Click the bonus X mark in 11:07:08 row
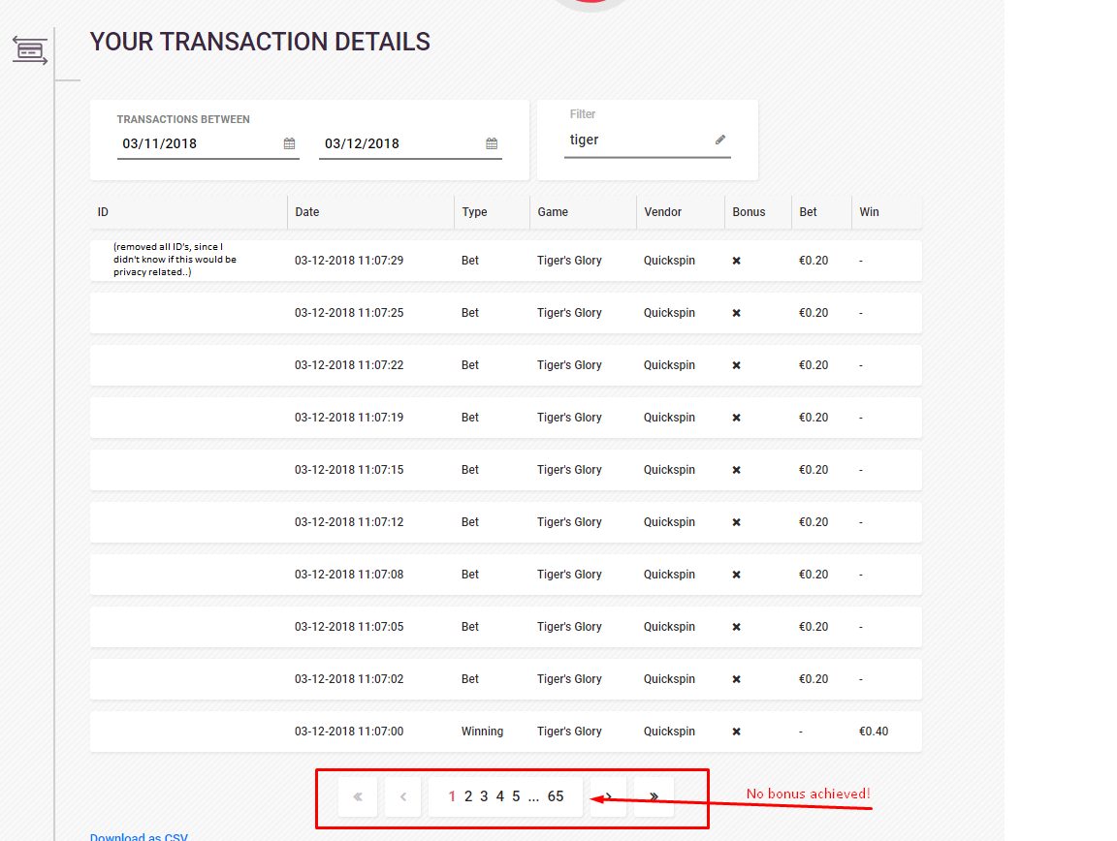Image resolution: width=1117 pixels, height=841 pixels. pos(737,575)
